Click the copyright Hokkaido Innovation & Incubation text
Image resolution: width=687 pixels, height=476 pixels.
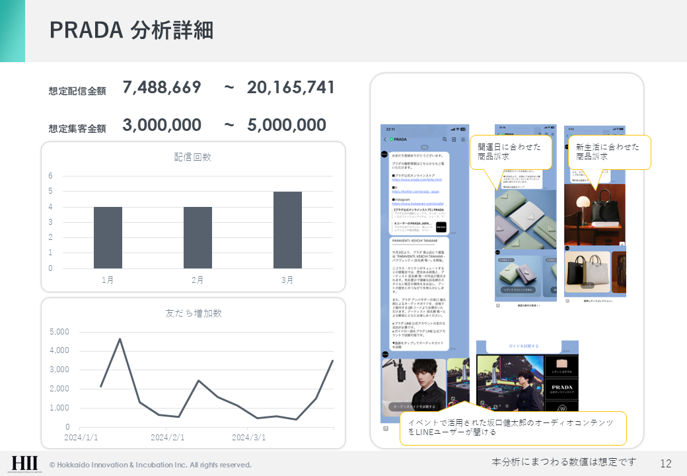coord(151,465)
